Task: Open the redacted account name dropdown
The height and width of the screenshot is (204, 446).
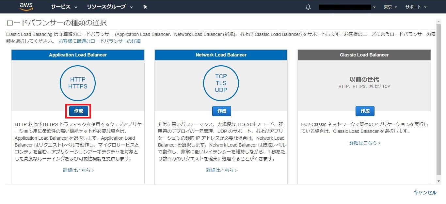Action: pos(347,7)
